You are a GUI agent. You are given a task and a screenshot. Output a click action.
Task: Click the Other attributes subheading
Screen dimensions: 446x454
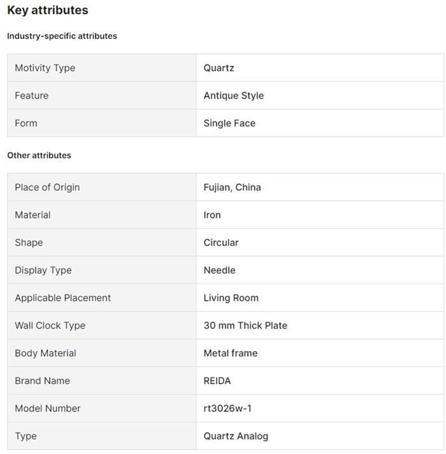pos(39,155)
